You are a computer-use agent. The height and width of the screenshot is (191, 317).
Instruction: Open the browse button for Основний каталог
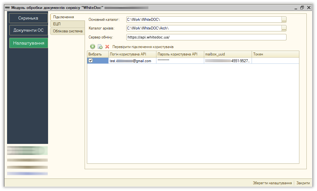point(284,20)
